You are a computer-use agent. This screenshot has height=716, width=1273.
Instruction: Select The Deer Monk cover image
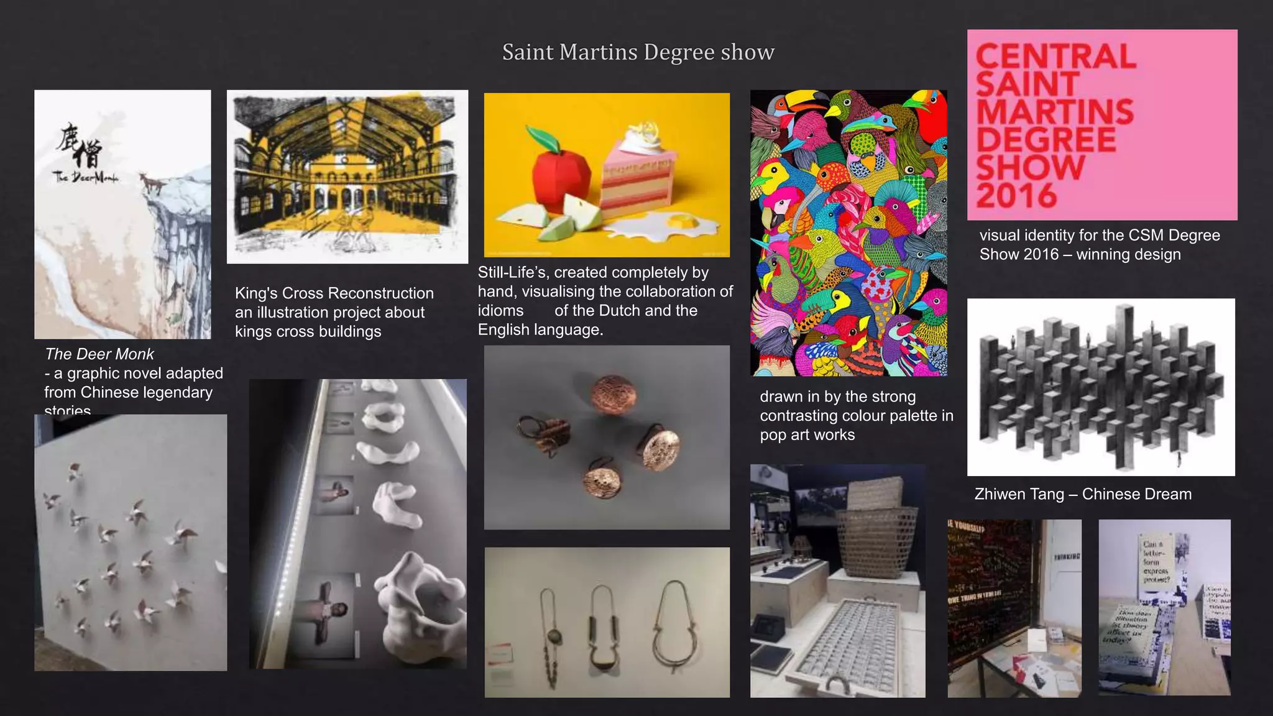122,214
